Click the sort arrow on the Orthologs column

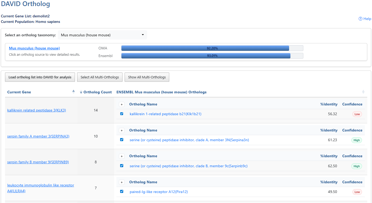point(363,92)
